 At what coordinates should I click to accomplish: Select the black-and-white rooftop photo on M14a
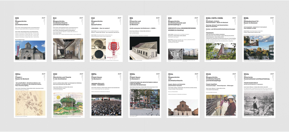(259, 104)
